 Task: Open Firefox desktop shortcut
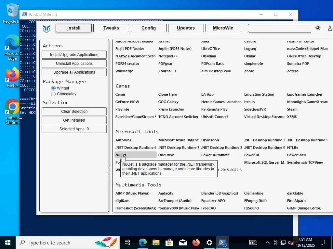pyautogui.click(x=12, y=77)
